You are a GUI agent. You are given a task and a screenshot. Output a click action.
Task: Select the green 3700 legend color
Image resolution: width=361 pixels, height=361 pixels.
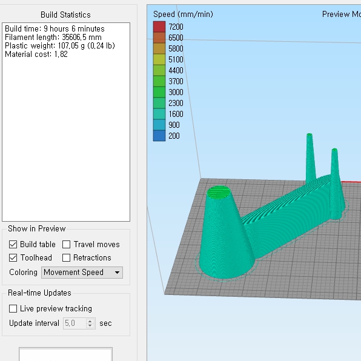[x=159, y=81]
